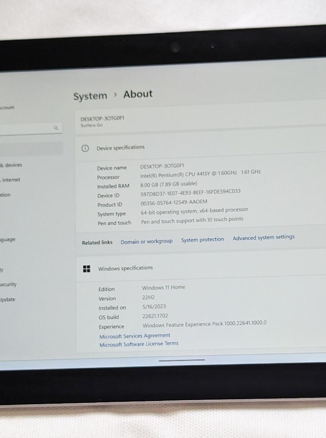Click the 'Device name' label
Viewport: 326px width, 438px height.
pyautogui.click(x=112, y=168)
